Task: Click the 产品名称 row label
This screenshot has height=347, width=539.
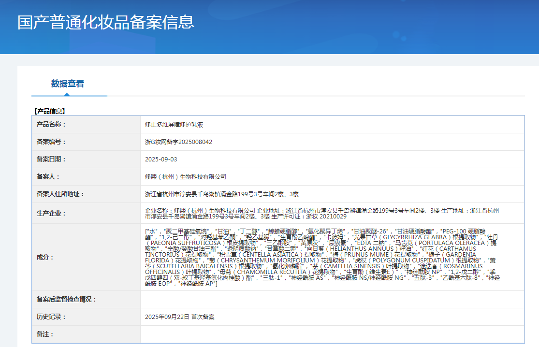Action: 51,125
